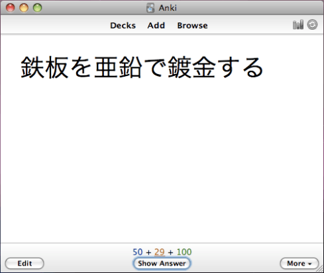Click the blank area of the card

click(x=162, y=161)
